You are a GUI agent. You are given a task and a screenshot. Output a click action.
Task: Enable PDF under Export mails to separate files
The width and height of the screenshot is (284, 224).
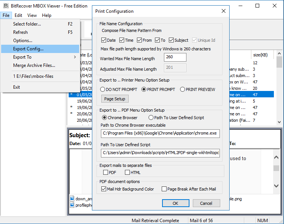(x=105, y=172)
